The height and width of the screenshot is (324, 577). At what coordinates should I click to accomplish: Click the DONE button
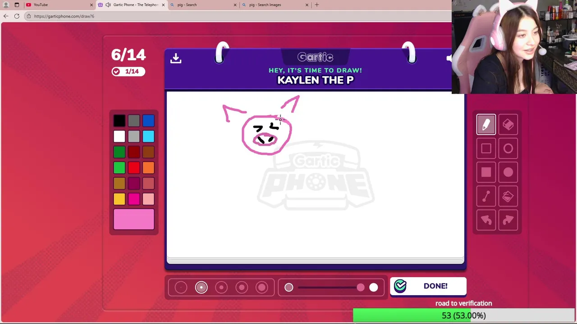pos(428,286)
